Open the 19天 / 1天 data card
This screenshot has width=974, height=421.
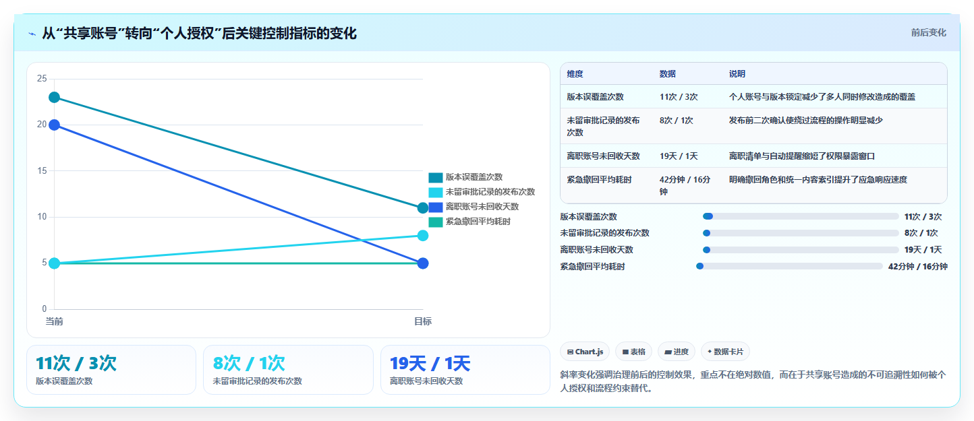click(x=465, y=370)
